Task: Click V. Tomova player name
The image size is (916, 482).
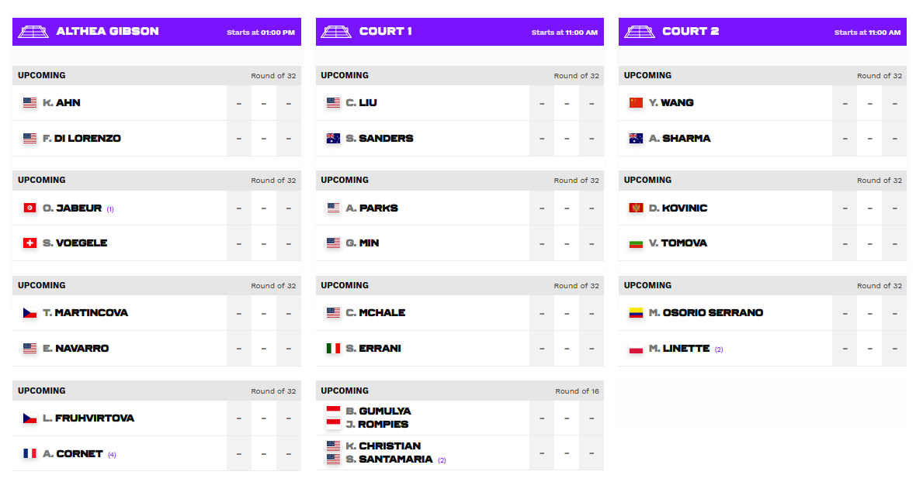Action: [x=678, y=243]
